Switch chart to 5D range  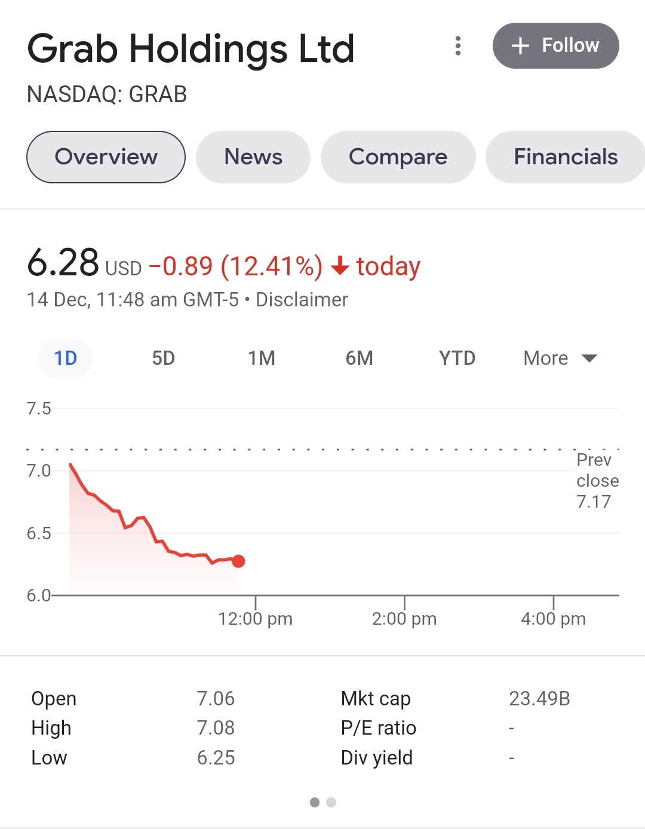[163, 358]
